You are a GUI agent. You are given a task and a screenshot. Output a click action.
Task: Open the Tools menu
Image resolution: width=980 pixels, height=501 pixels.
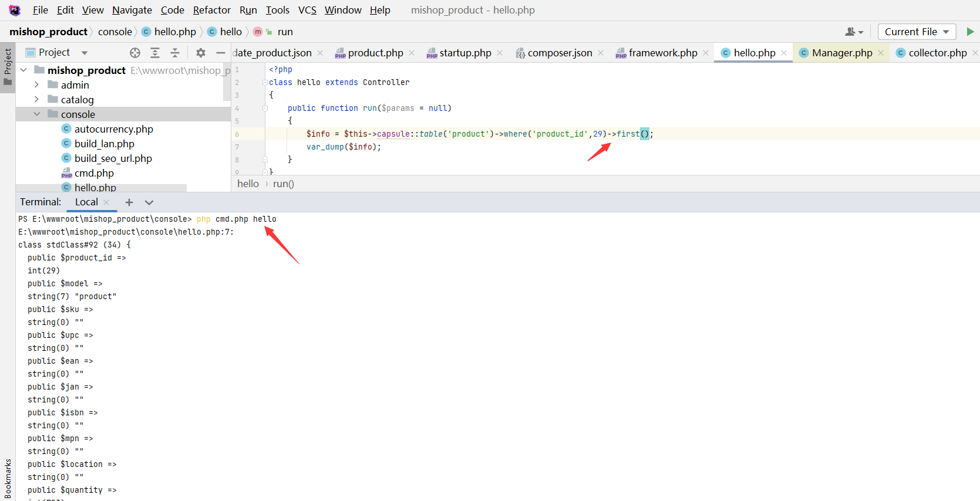click(x=278, y=10)
